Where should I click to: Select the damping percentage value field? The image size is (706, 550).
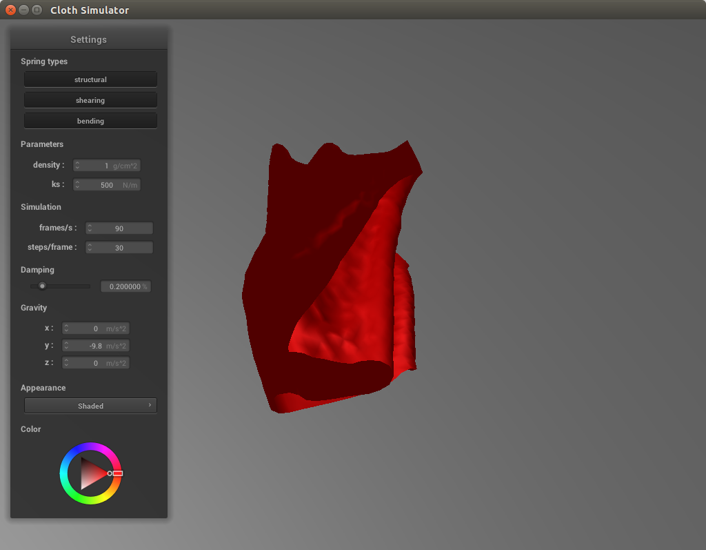tap(125, 286)
